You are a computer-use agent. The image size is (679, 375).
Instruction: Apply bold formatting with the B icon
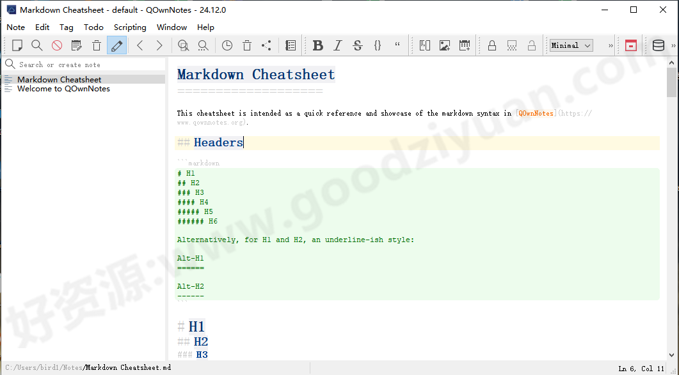coord(317,45)
